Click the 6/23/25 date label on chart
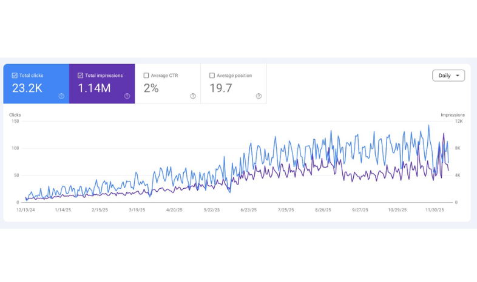Screen dimensions: 477x282 pos(248,210)
